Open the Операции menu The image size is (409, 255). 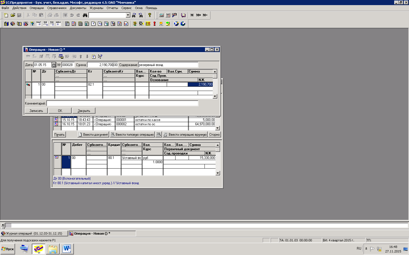pyautogui.click(x=37, y=8)
